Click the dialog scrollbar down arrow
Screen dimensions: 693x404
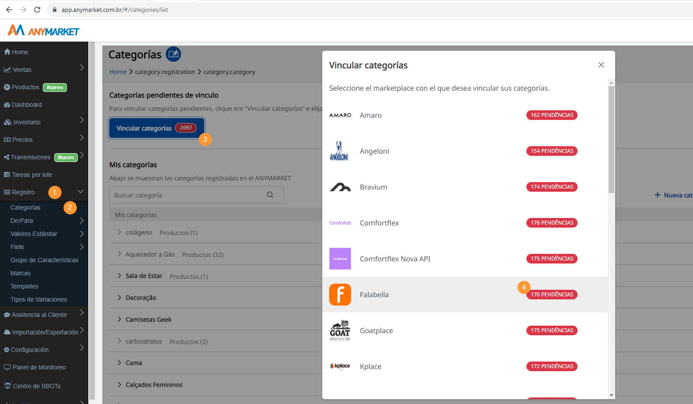(x=611, y=395)
